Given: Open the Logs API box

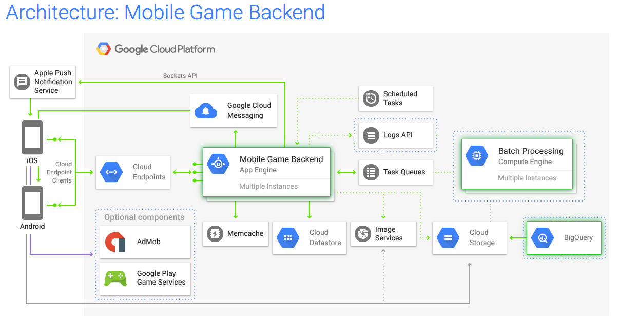Looking at the screenshot, I should [395, 135].
